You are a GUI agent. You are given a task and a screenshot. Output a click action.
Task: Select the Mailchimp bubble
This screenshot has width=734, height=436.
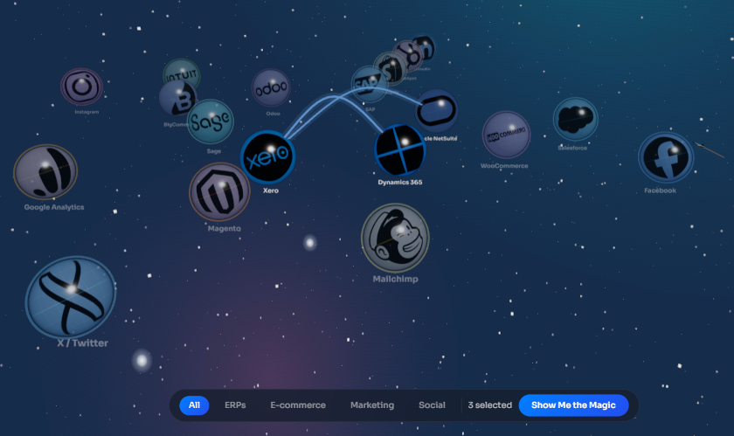pyautogui.click(x=395, y=238)
